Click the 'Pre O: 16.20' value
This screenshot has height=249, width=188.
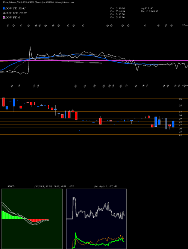tap(118, 8)
